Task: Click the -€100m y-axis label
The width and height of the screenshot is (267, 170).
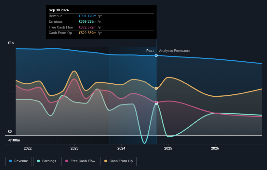Action: (x=14, y=140)
